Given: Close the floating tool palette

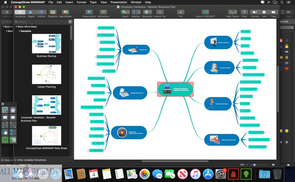Looking at the screenshot, I should coord(3,104).
